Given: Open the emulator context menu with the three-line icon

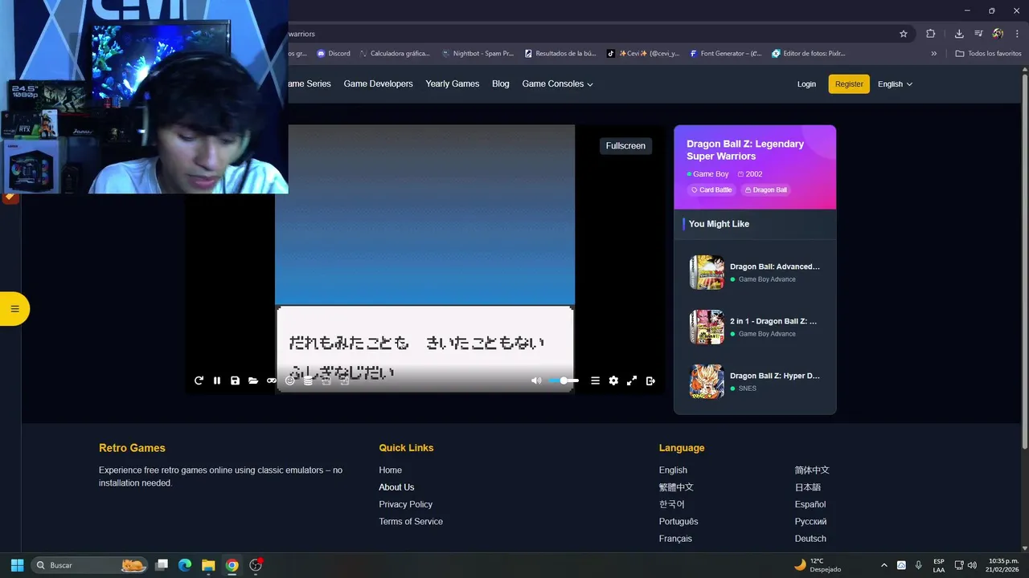Looking at the screenshot, I should pyautogui.click(x=595, y=381).
